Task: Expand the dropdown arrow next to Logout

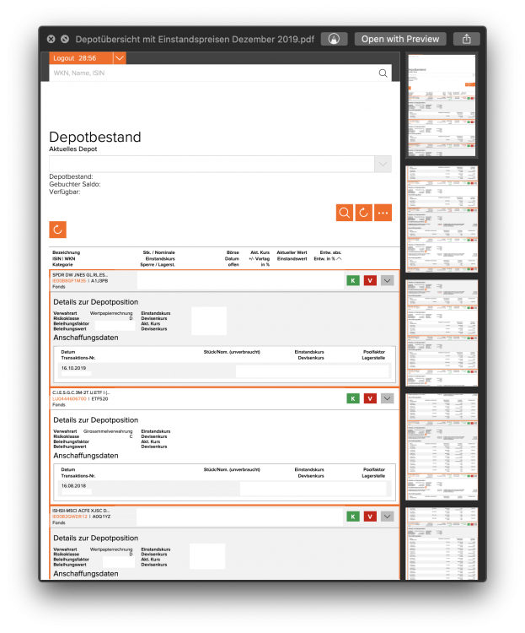Action: (120, 58)
